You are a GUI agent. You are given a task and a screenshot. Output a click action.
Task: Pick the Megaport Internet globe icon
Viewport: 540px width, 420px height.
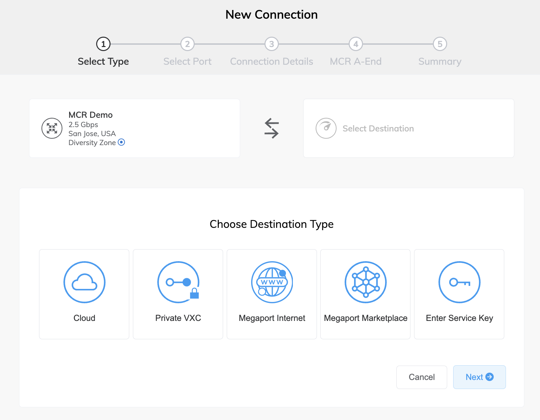click(272, 282)
